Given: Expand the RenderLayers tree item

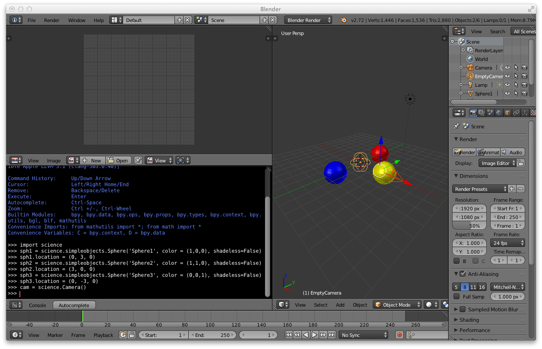Looking at the screenshot, I should 463,51.
